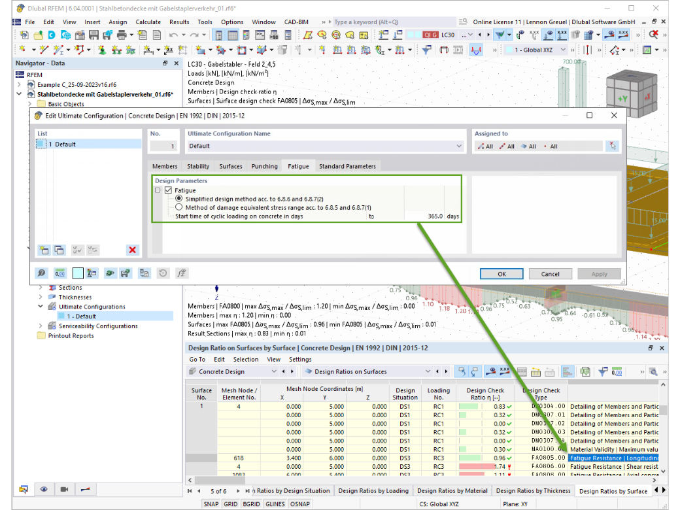This screenshot has width=680, height=510.
Task: Click the light blue color swatch in dialog
Action: [x=78, y=273]
